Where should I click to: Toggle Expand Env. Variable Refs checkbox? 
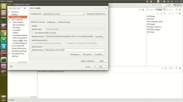66,43
